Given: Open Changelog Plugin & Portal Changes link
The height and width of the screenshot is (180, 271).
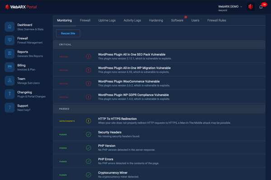Looking at the screenshot, I should point(32,94).
